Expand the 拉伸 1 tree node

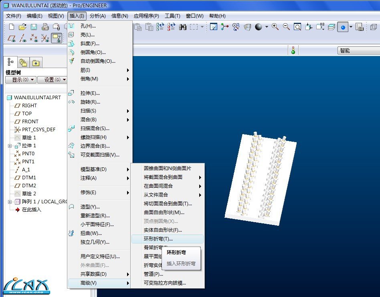click(x=10, y=146)
